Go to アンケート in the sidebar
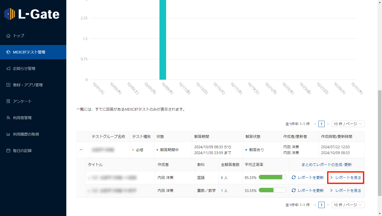Image resolution: width=382 pixels, height=216 pixels. click(22, 101)
